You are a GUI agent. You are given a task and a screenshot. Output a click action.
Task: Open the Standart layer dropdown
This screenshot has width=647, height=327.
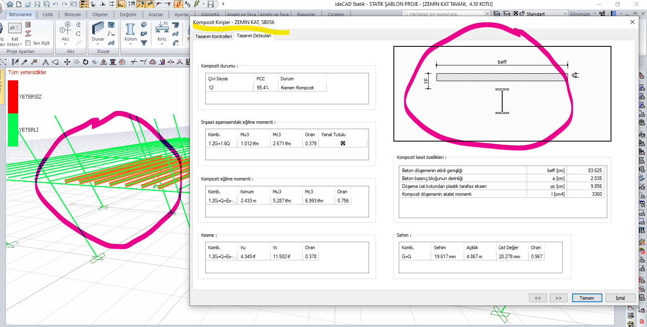[565, 14]
